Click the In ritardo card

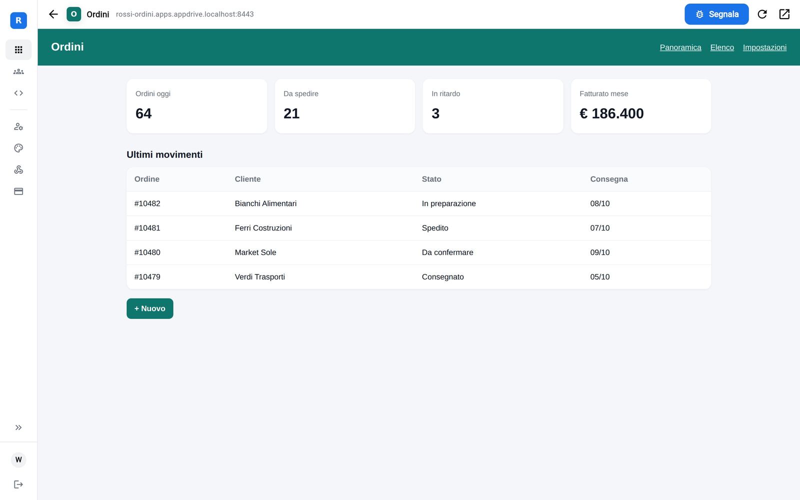(493, 106)
